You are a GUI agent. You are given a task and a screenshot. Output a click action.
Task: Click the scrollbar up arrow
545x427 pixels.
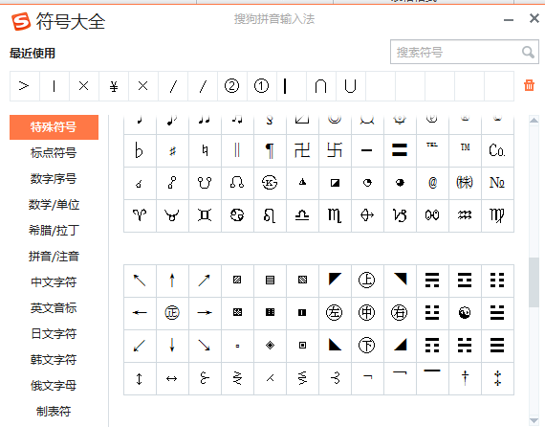coord(534,121)
